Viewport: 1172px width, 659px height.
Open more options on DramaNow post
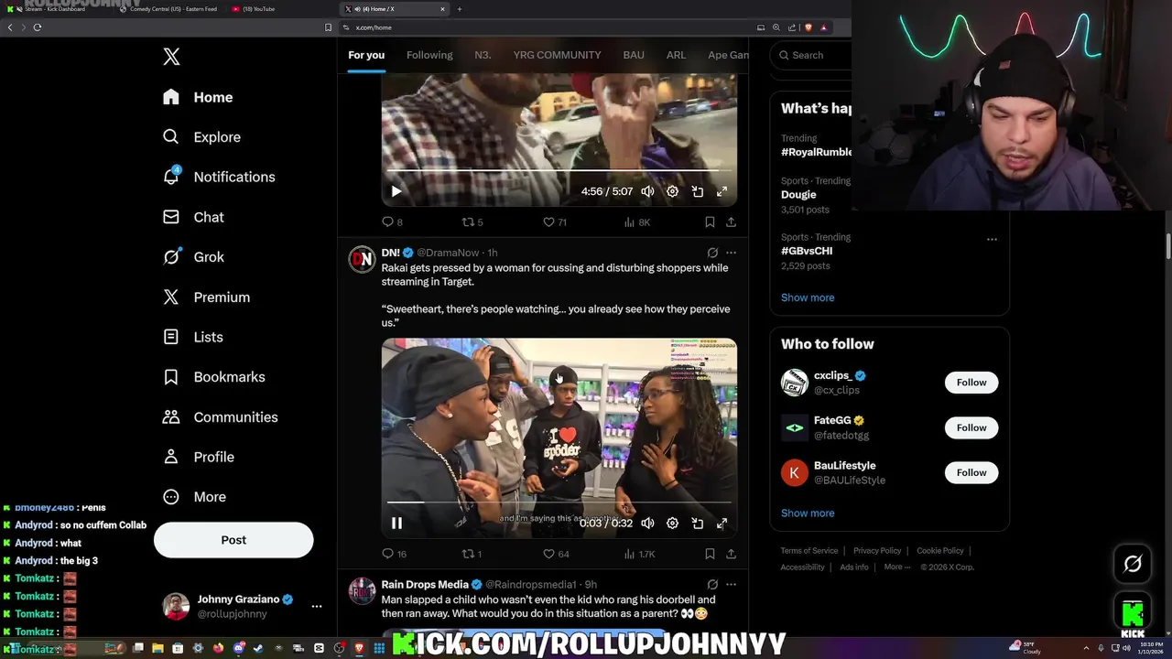731,253
